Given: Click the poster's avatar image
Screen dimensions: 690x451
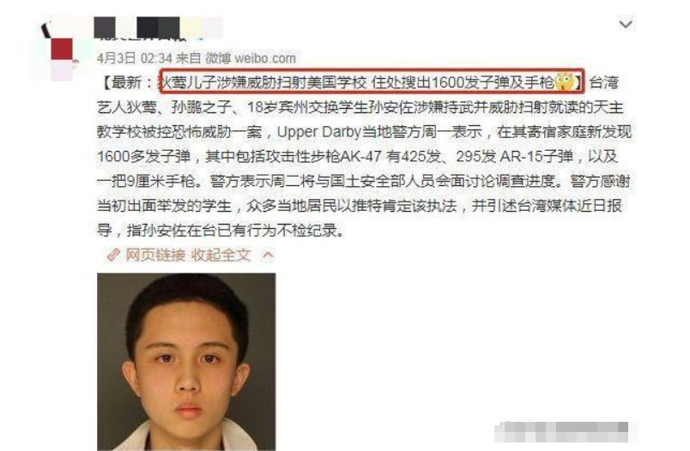Looking at the screenshot, I should 60,49.
